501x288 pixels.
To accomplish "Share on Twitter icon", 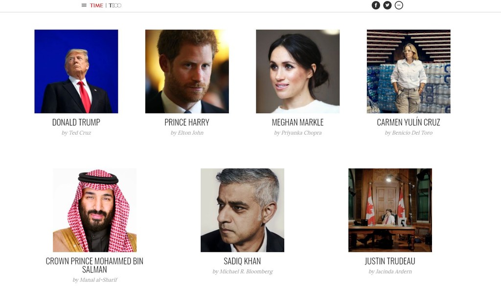I will tap(387, 5).
